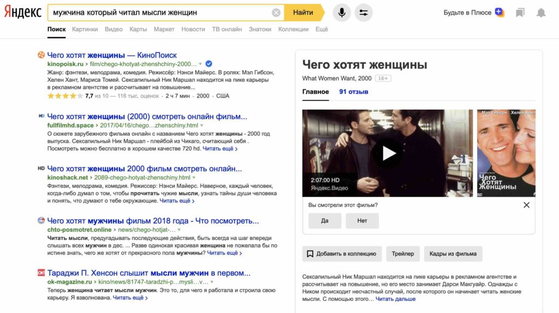This screenshot has height=313, width=559.
Task: Open '91 отзыв' reviews tab
Action: point(354,92)
